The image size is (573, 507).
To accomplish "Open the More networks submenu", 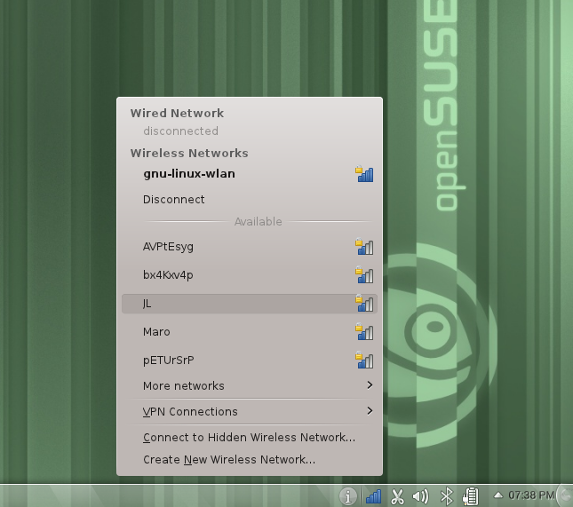I will (x=250, y=385).
